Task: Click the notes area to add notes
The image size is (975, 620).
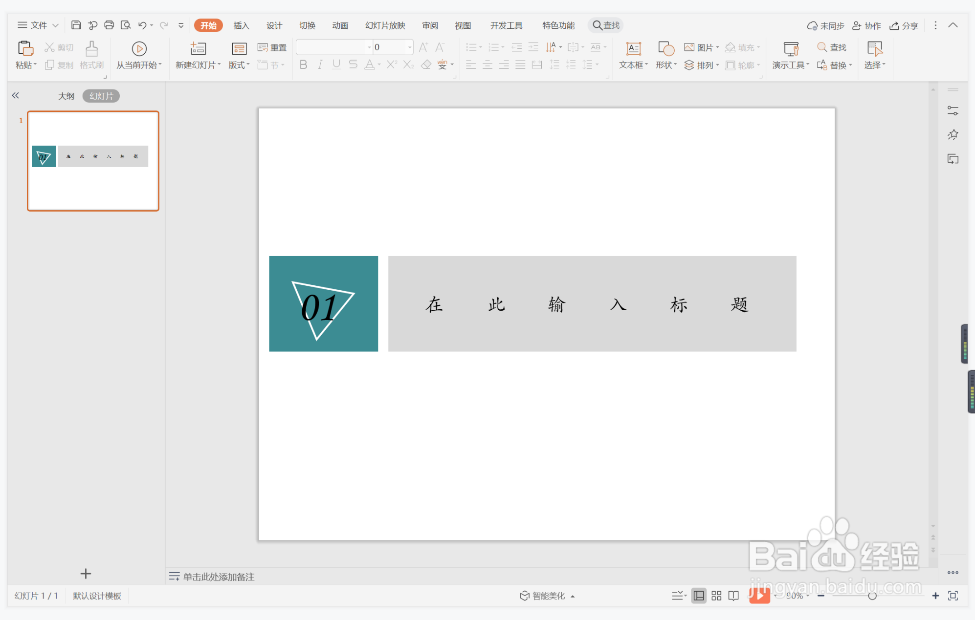Action: [218, 577]
